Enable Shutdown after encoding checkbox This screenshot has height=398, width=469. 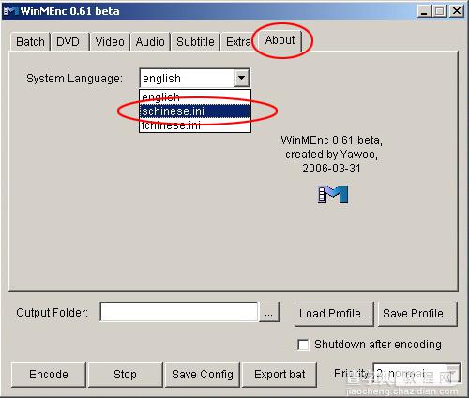coord(303,345)
